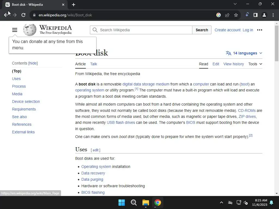Open the View history tab
The width and height of the screenshot is (279, 209).
coord(233,64)
